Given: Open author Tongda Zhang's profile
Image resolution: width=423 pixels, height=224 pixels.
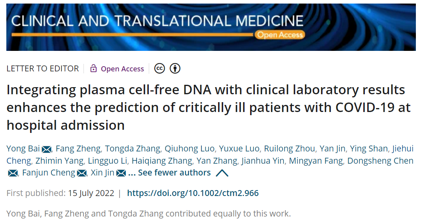Looking at the screenshot, I should [133, 148].
